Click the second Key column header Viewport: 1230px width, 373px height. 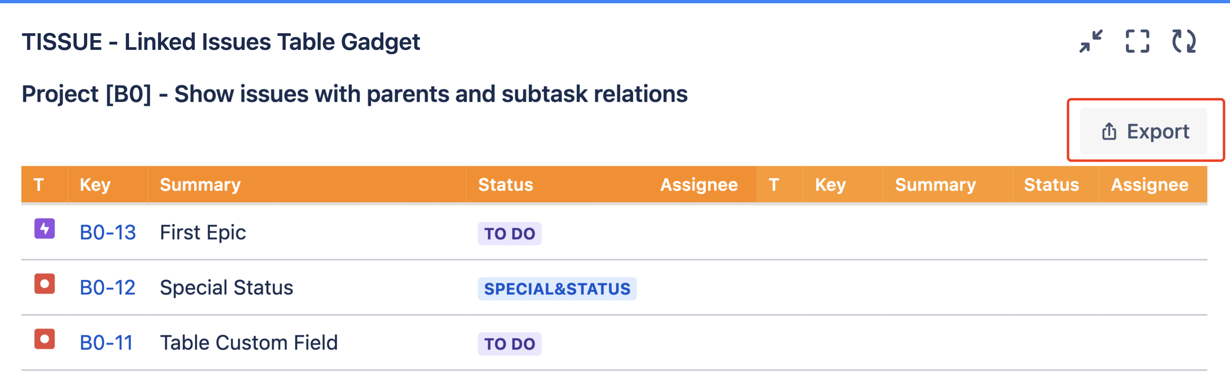830,184
